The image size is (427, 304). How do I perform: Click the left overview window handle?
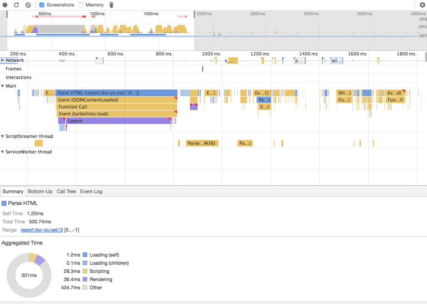click(7, 14)
